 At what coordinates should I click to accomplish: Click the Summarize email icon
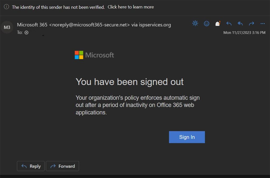[195, 23]
